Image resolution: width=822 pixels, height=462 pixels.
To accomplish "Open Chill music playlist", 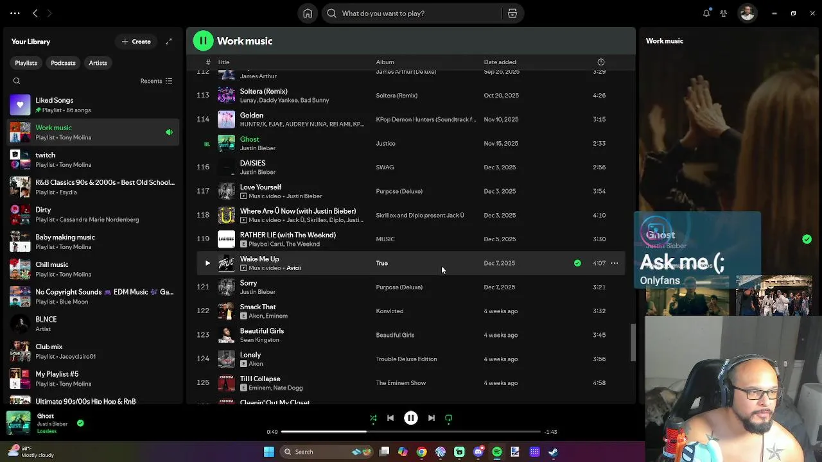I will coord(93,269).
